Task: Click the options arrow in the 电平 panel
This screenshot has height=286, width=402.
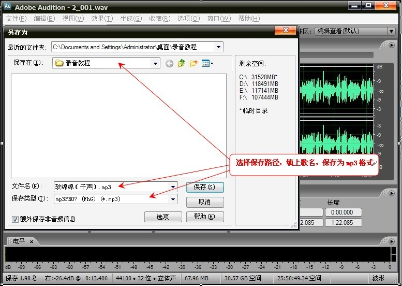Action: point(392,241)
